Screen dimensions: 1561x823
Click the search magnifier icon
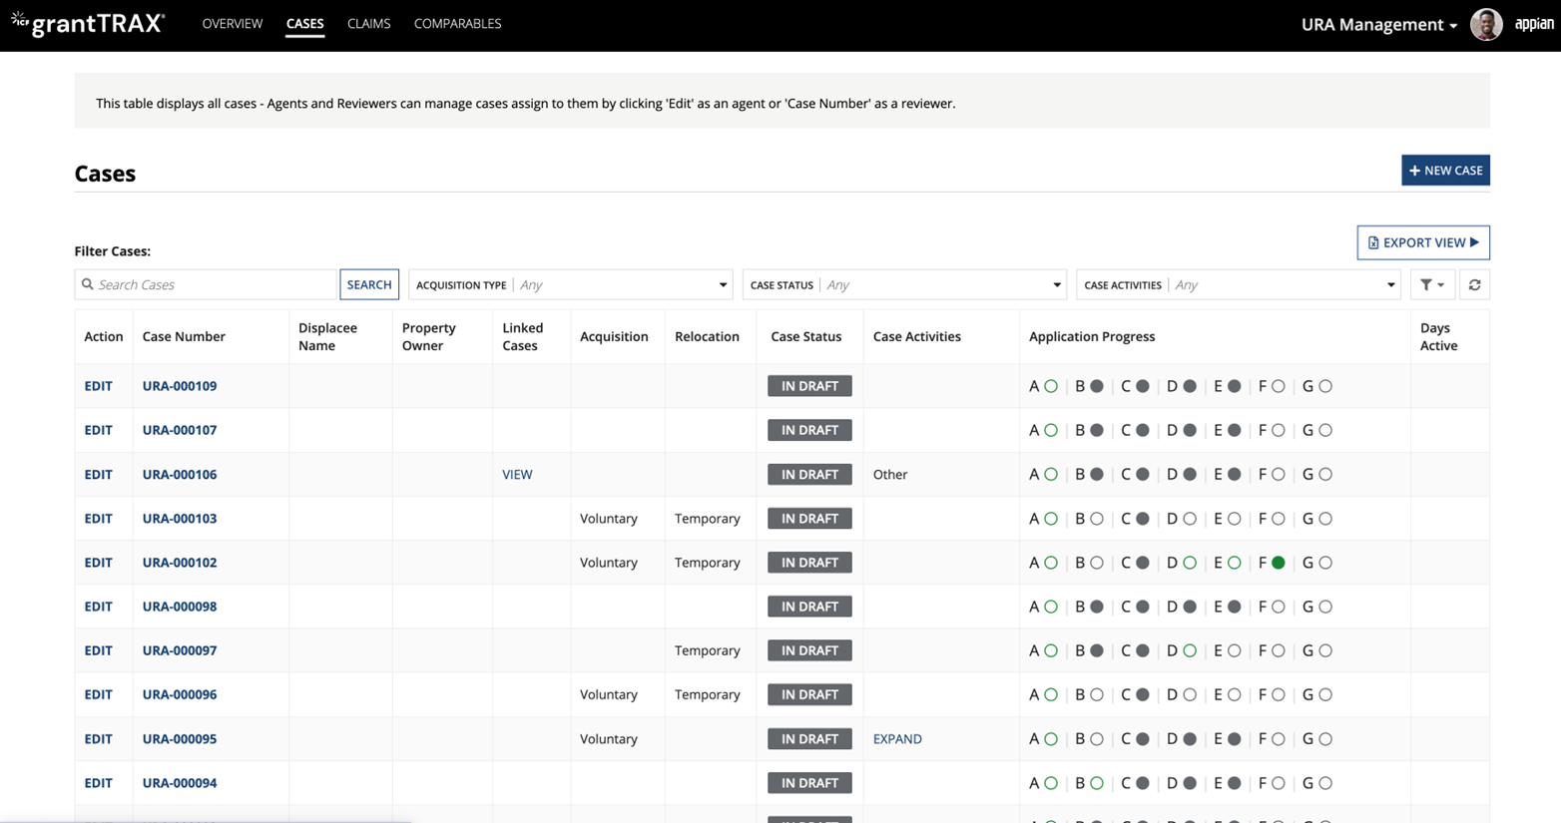[x=88, y=285]
